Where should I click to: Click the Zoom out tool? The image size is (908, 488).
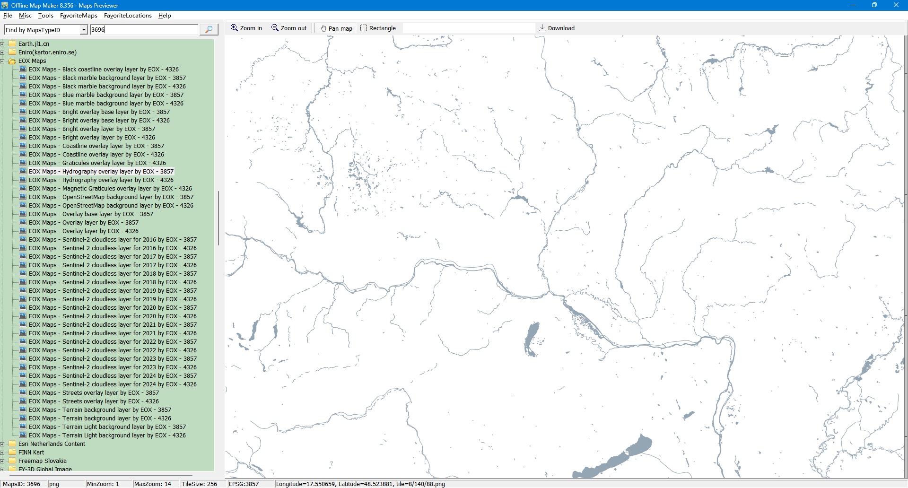coord(288,28)
